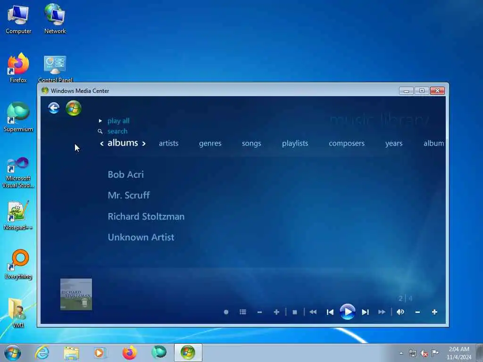Stop playback with the square button

(294, 312)
